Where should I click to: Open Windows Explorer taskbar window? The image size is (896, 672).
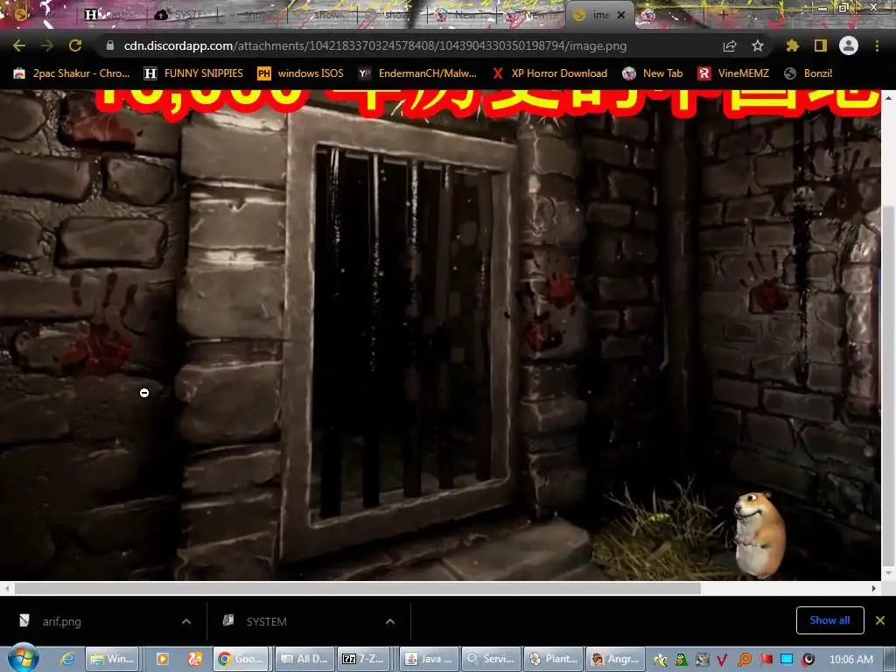pyautogui.click(x=113, y=659)
